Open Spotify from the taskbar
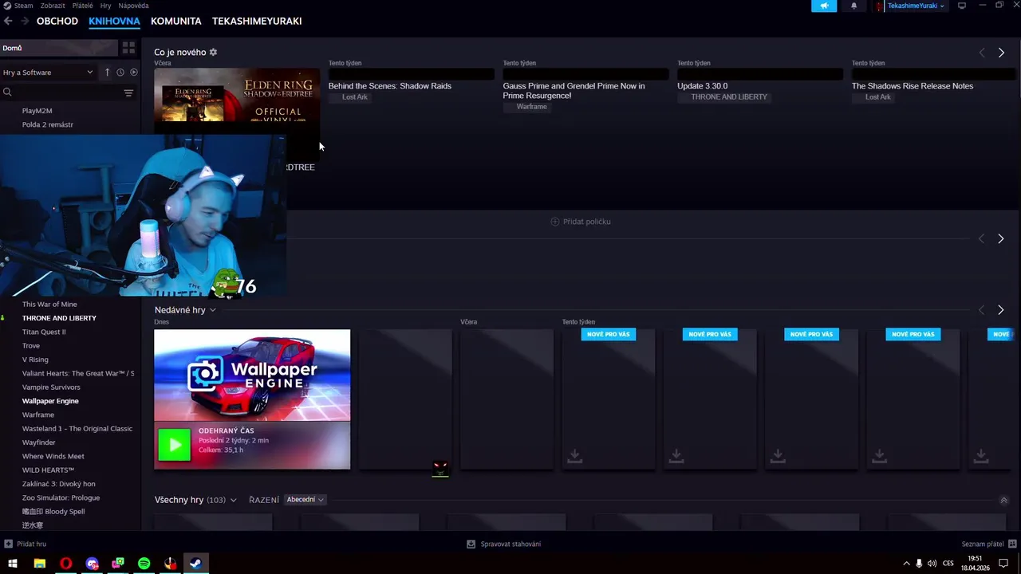This screenshot has height=574, width=1021. [144, 564]
